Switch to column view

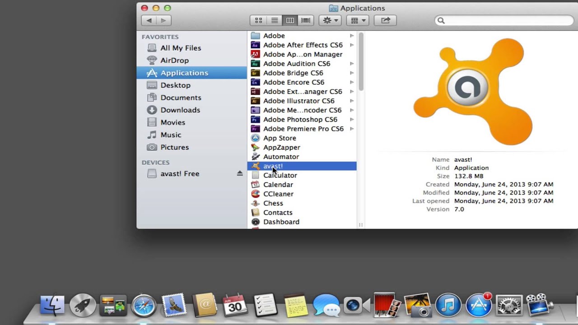click(x=290, y=20)
